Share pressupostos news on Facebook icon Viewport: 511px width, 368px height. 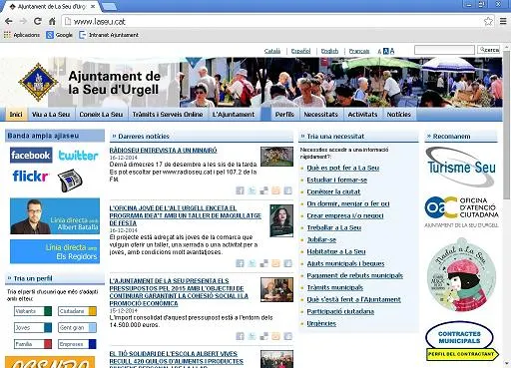[x=240, y=336]
